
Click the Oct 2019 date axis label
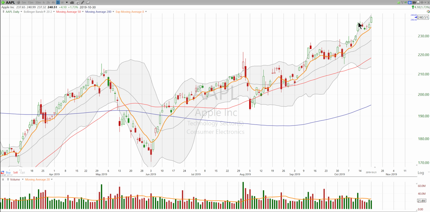tap(340, 174)
